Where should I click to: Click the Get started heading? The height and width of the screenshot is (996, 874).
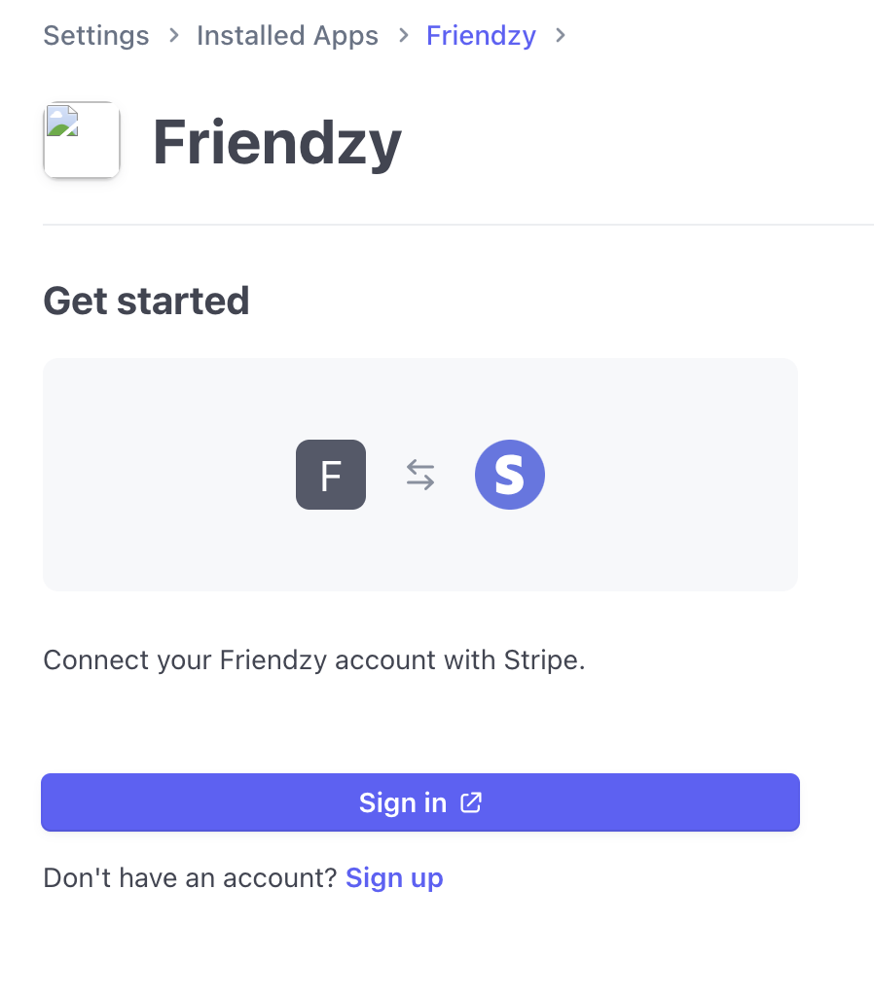click(x=146, y=301)
